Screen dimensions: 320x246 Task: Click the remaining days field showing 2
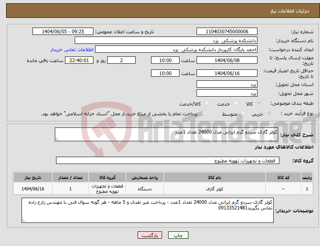(121, 60)
